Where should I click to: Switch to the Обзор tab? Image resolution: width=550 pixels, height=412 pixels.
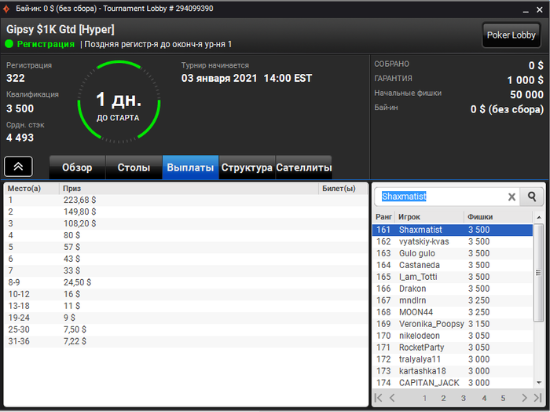[x=77, y=167]
